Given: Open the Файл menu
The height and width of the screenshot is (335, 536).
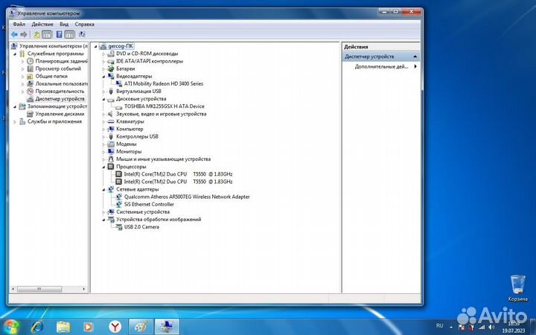Looking at the screenshot, I should coord(19,24).
